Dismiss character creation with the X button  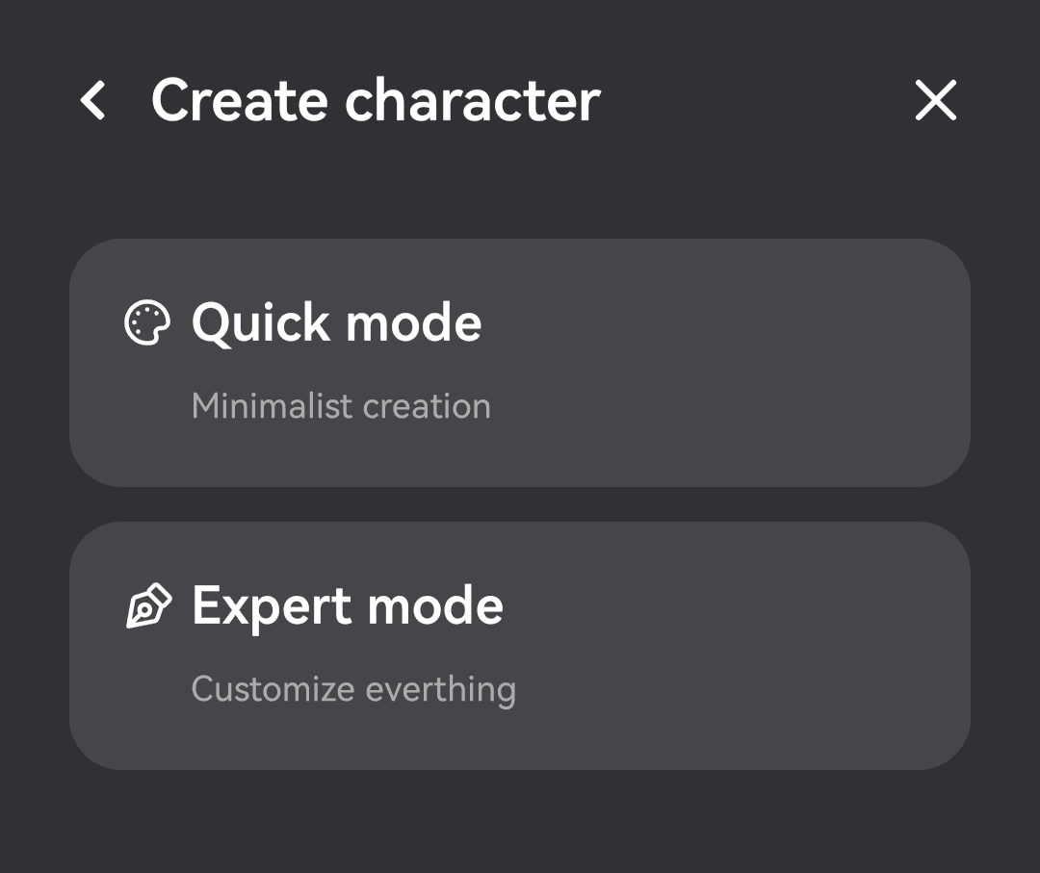(935, 100)
